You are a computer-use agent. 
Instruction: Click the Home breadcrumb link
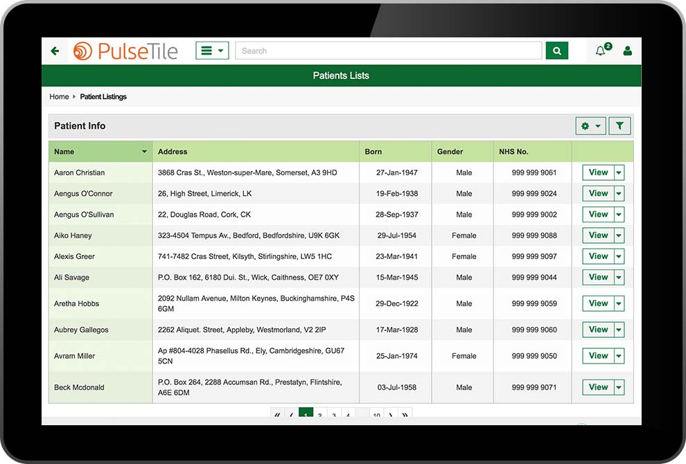pyautogui.click(x=59, y=97)
